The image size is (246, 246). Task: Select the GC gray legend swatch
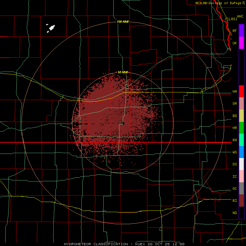coord(241,188)
